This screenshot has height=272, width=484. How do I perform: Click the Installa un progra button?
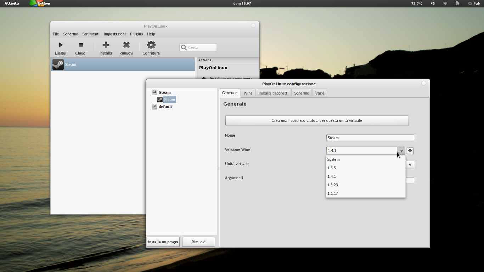pos(163,242)
